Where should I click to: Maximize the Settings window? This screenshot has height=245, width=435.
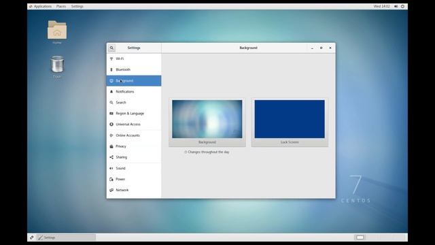click(x=321, y=48)
